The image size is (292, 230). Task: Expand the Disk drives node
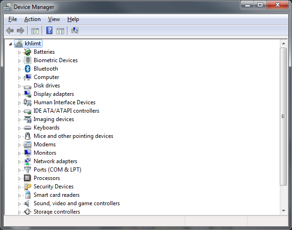19,86
